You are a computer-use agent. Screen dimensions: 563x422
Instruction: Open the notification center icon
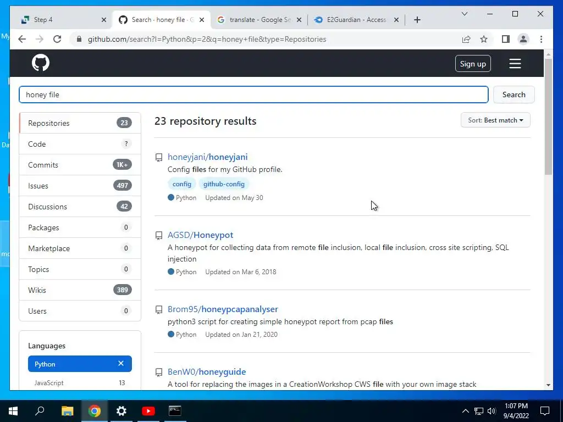(x=545, y=411)
